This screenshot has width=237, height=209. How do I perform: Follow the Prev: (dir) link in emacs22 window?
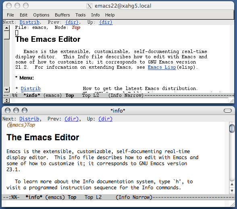pyautogui.click(x=72, y=22)
